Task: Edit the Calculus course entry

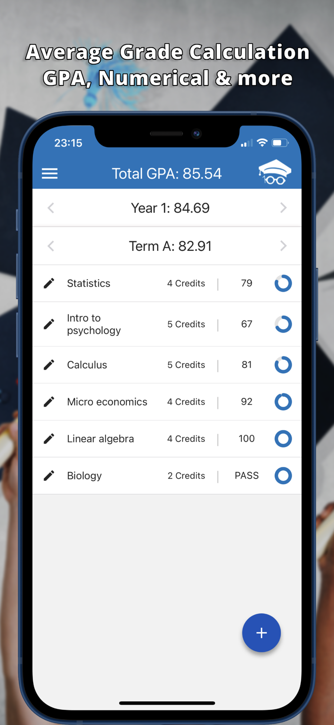Action: coord(49,365)
